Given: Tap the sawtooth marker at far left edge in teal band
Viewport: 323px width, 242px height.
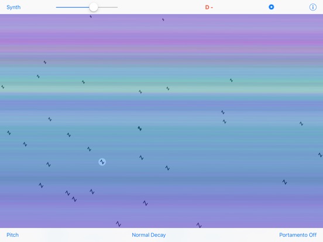Looking at the screenshot, I should [3, 87].
